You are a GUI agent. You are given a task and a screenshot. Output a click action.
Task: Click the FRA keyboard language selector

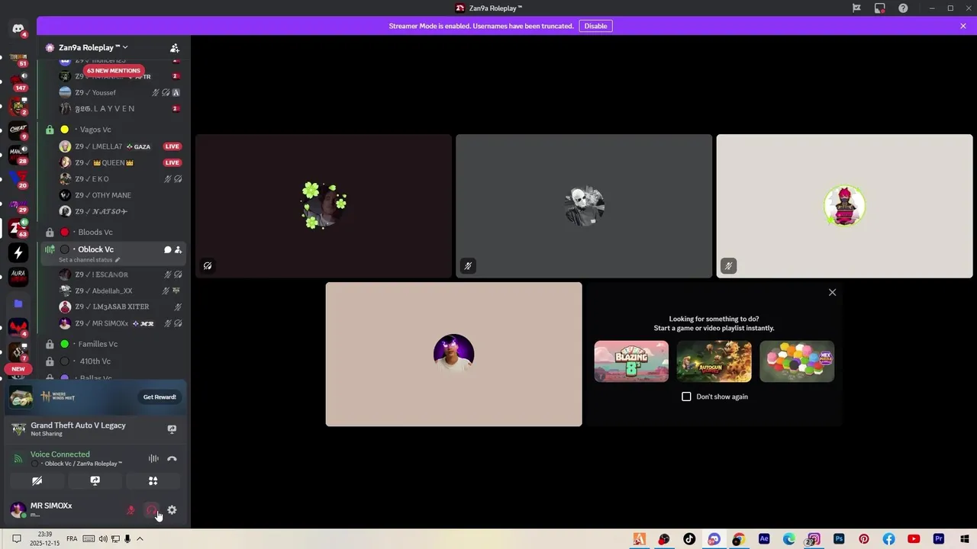point(72,539)
